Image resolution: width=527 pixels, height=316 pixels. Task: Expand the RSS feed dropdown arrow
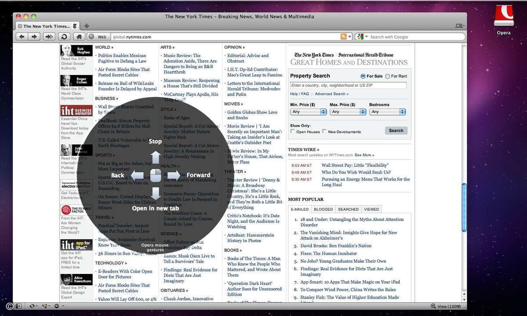(x=350, y=37)
